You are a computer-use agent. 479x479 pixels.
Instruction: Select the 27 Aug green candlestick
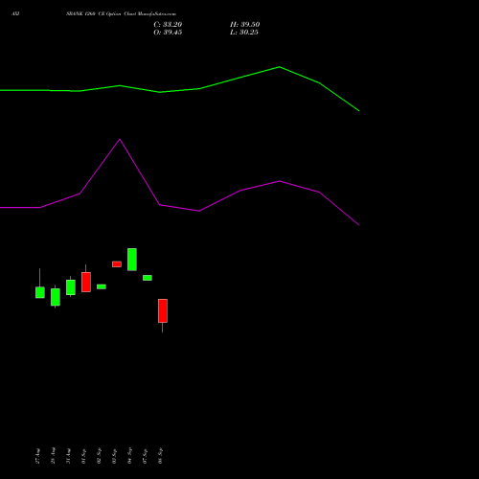(x=40, y=292)
